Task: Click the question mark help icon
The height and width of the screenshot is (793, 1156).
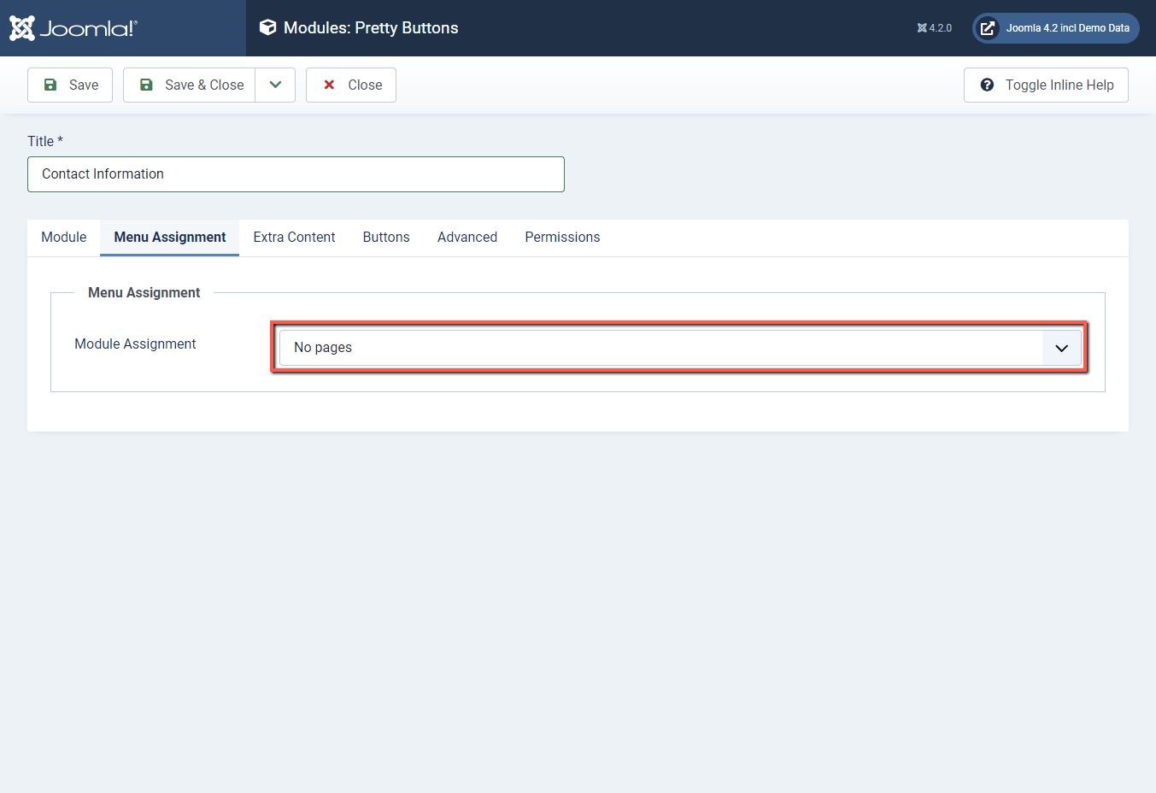Action: pyautogui.click(x=988, y=85)
